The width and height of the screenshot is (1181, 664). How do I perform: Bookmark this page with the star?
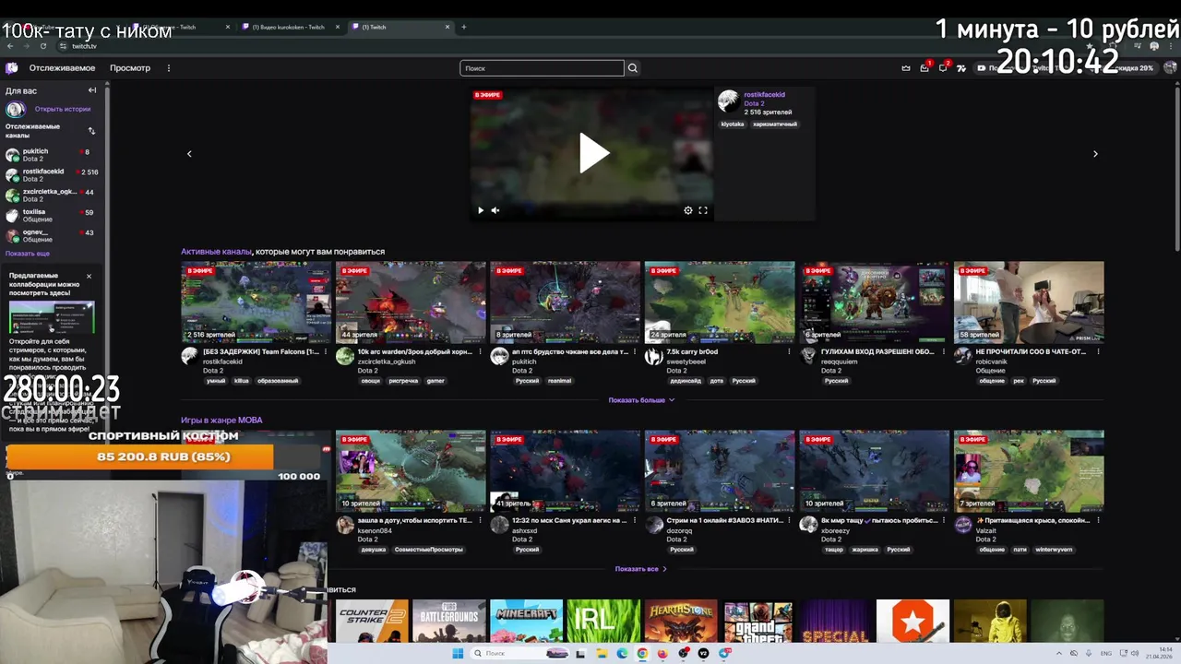[x=1090, y=46]
